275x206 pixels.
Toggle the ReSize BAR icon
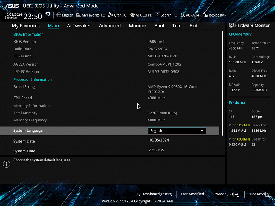pos(206,15)
